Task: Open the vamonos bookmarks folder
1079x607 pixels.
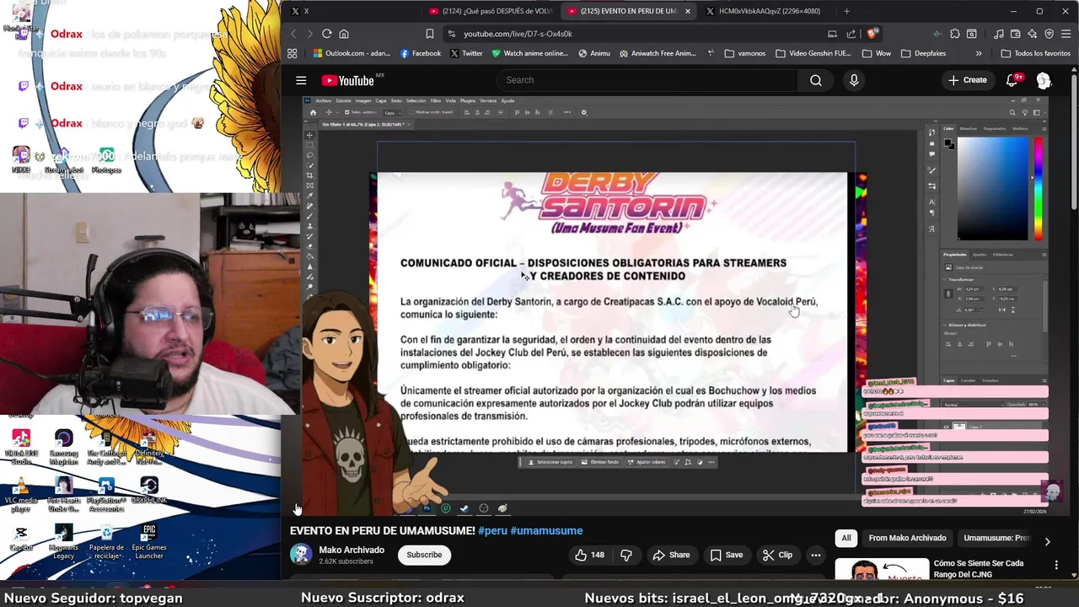Action: coord(744,53)
